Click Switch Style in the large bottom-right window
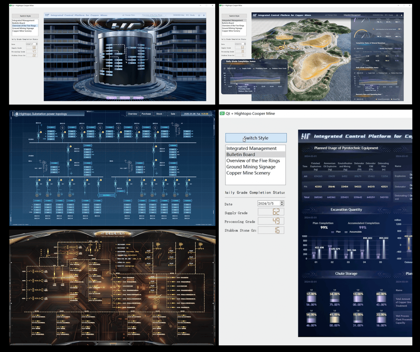The height and width of the screenshot is (352, 420). pos(256,138)
